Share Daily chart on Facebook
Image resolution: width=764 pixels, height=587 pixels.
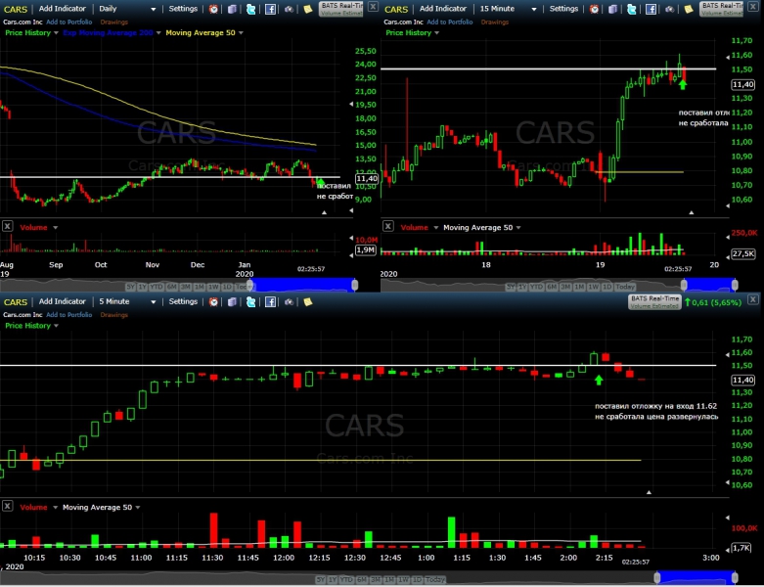point(270,9)
